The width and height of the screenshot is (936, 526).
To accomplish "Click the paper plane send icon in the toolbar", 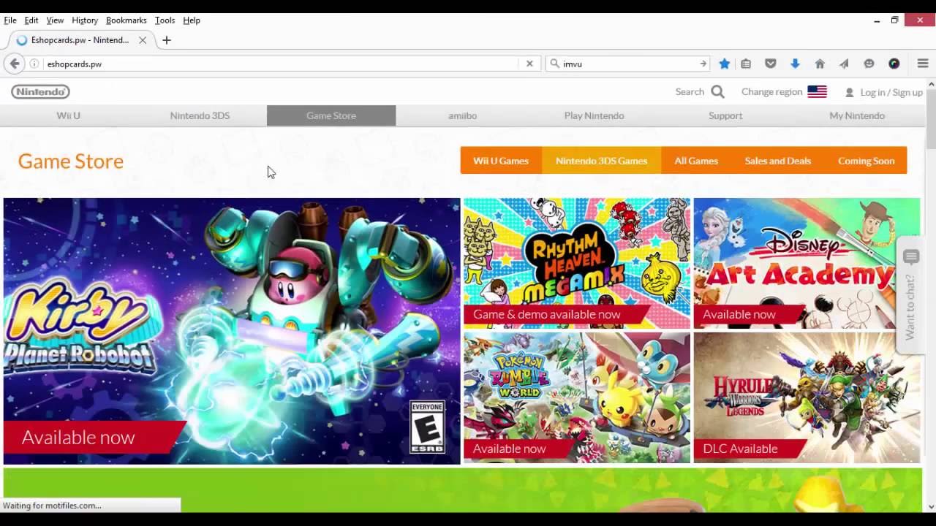I will [844, 64].
